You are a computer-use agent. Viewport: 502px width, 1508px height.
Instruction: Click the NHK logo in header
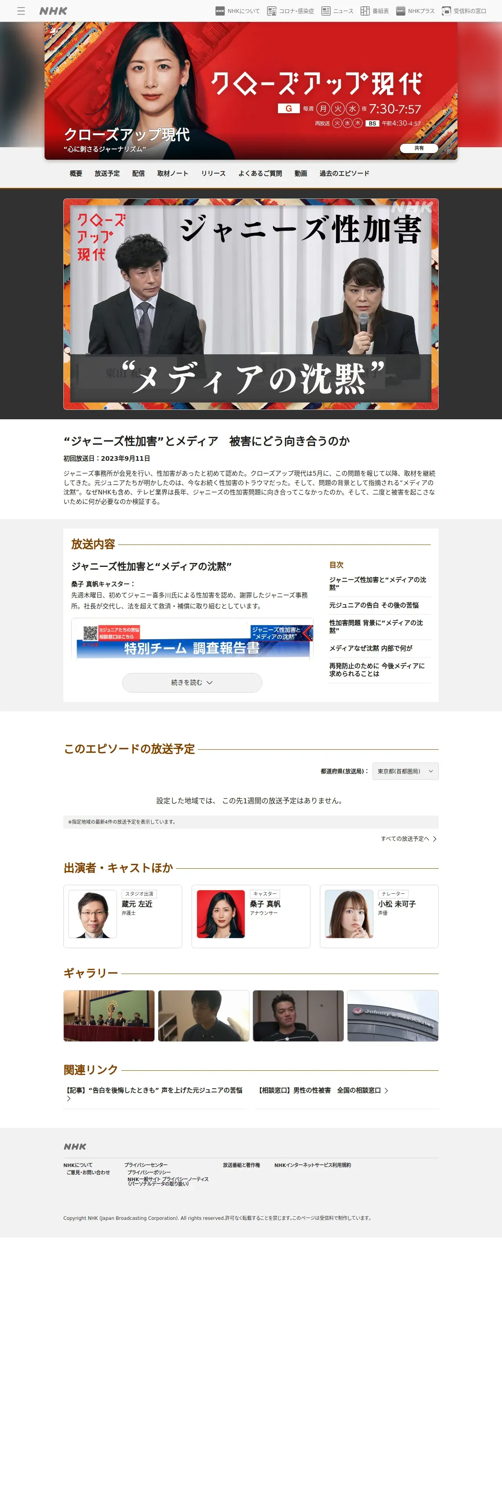(x=53, y=11)
